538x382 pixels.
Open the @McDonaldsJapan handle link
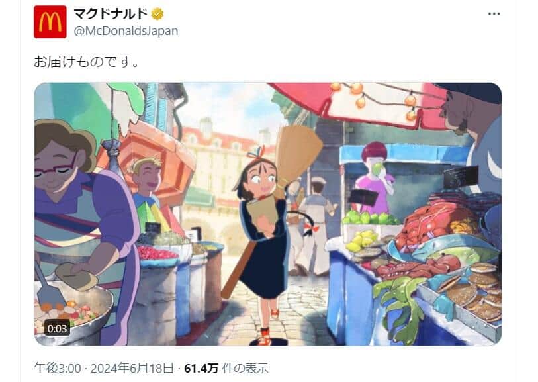pos(126,31)
